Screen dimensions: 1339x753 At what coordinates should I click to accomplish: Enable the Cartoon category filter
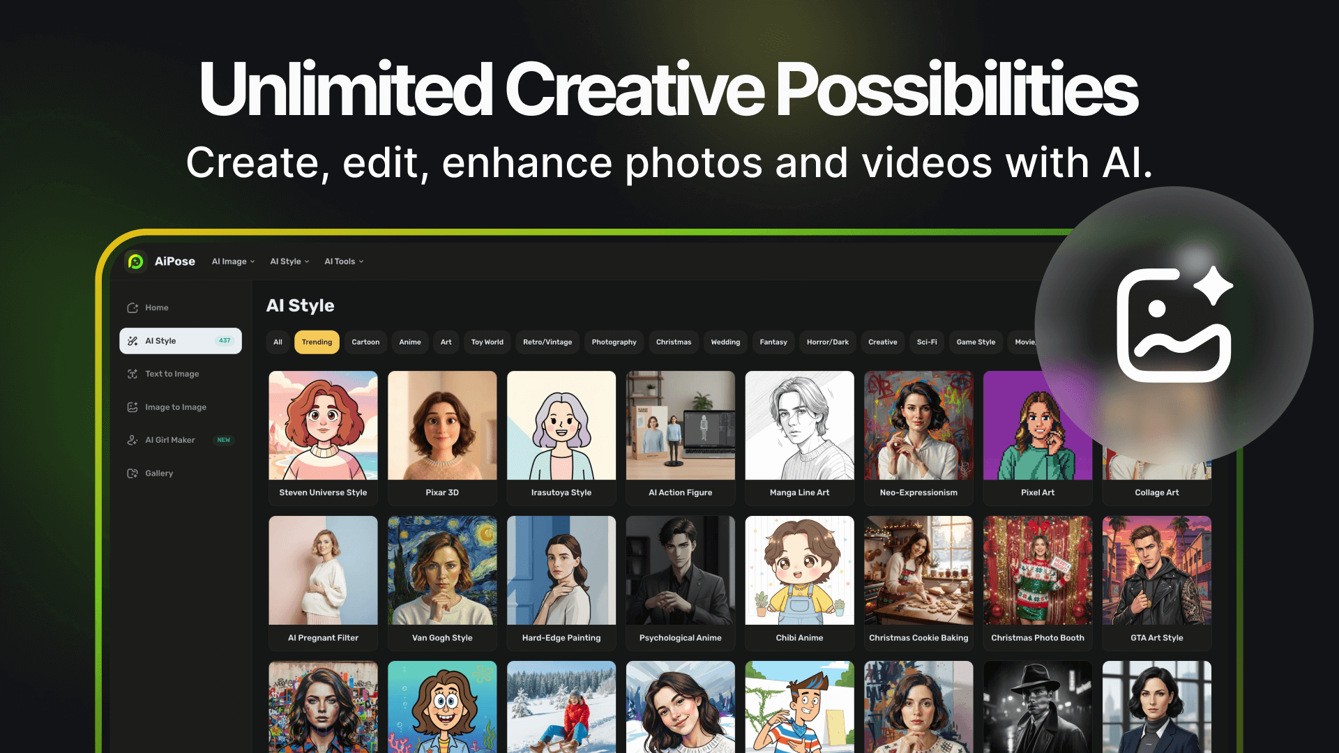pos(365,342)
